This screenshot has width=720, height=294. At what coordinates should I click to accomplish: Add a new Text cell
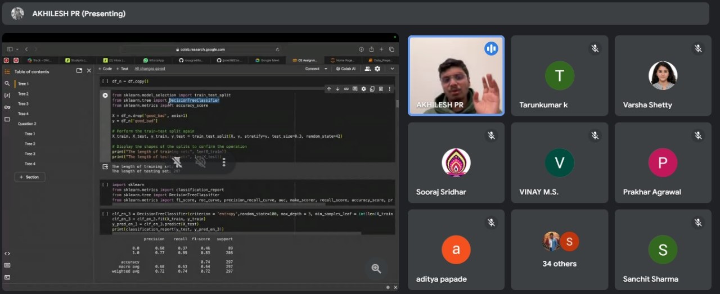click(x=123, y=69)
